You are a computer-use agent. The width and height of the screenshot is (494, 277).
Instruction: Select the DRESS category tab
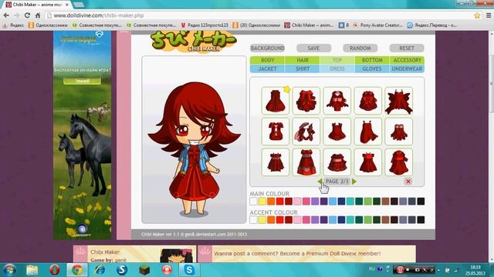coord(337,68)
